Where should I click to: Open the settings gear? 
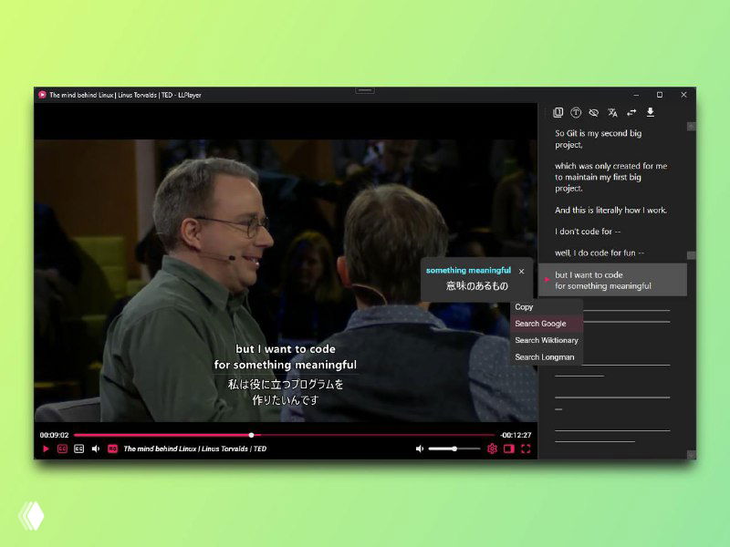pyautogui.click(x=492, y=449)
